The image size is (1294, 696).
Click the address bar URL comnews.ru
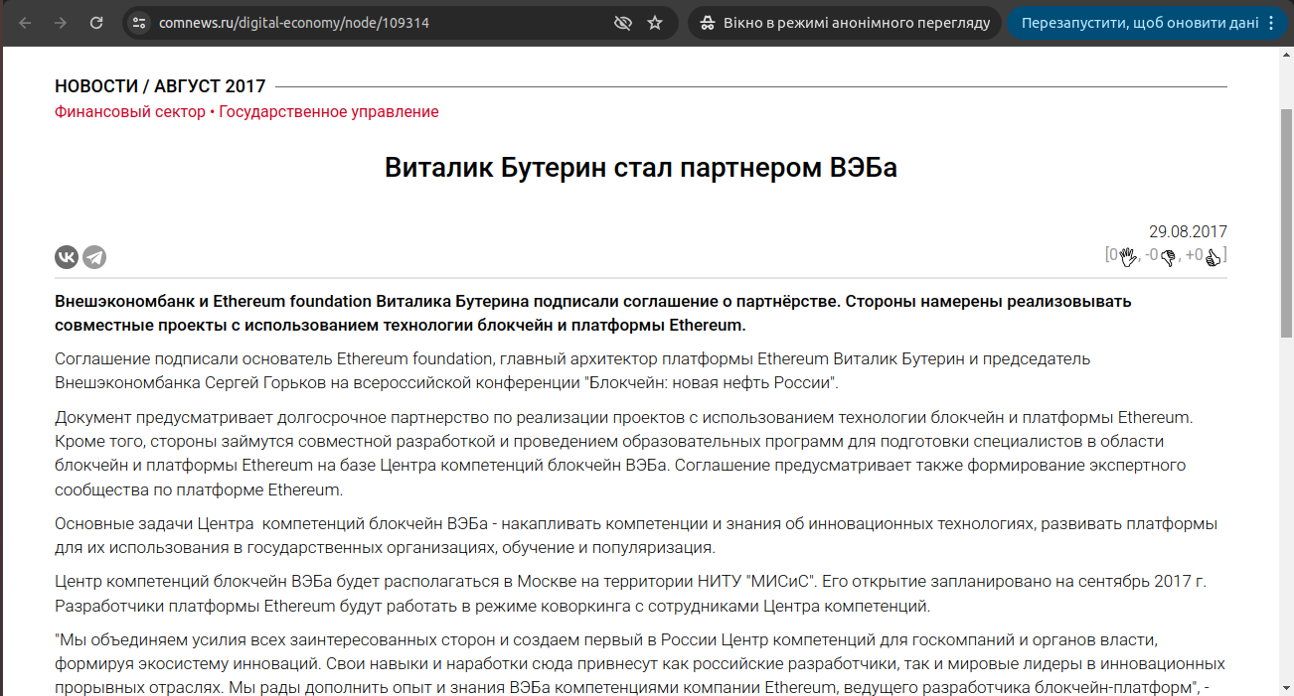click(x=294, y=23)
